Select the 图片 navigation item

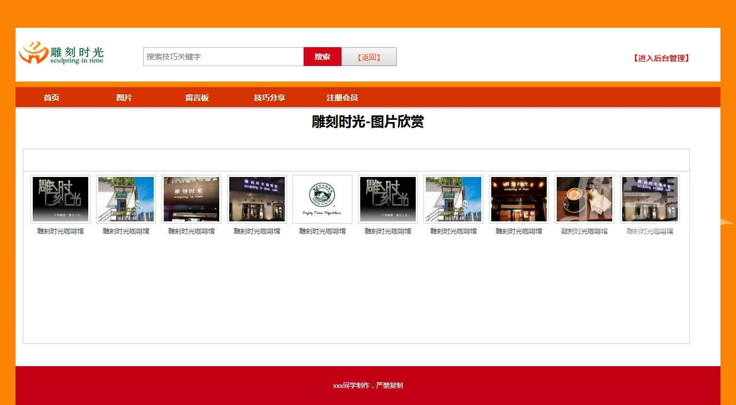[x=124, y=98]
